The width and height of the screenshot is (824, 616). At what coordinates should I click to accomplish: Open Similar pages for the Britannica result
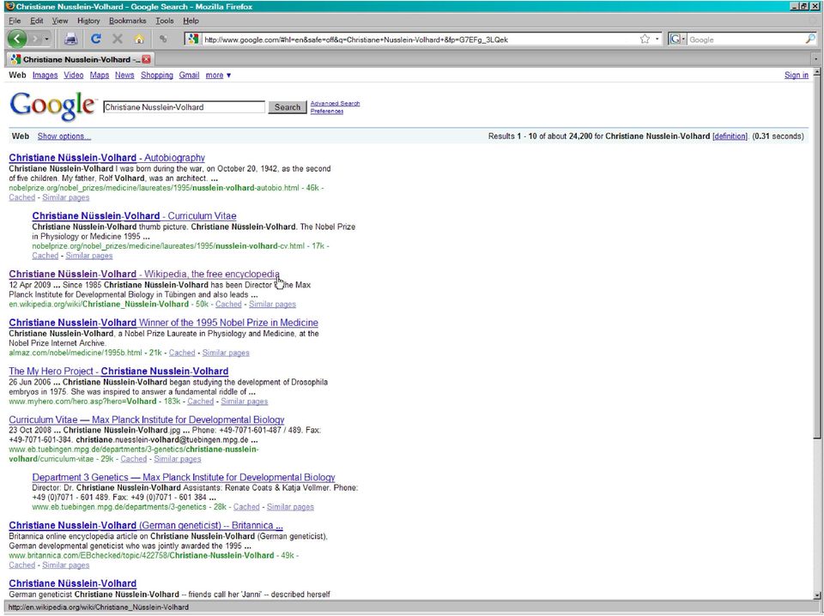(x=66, y=565)
